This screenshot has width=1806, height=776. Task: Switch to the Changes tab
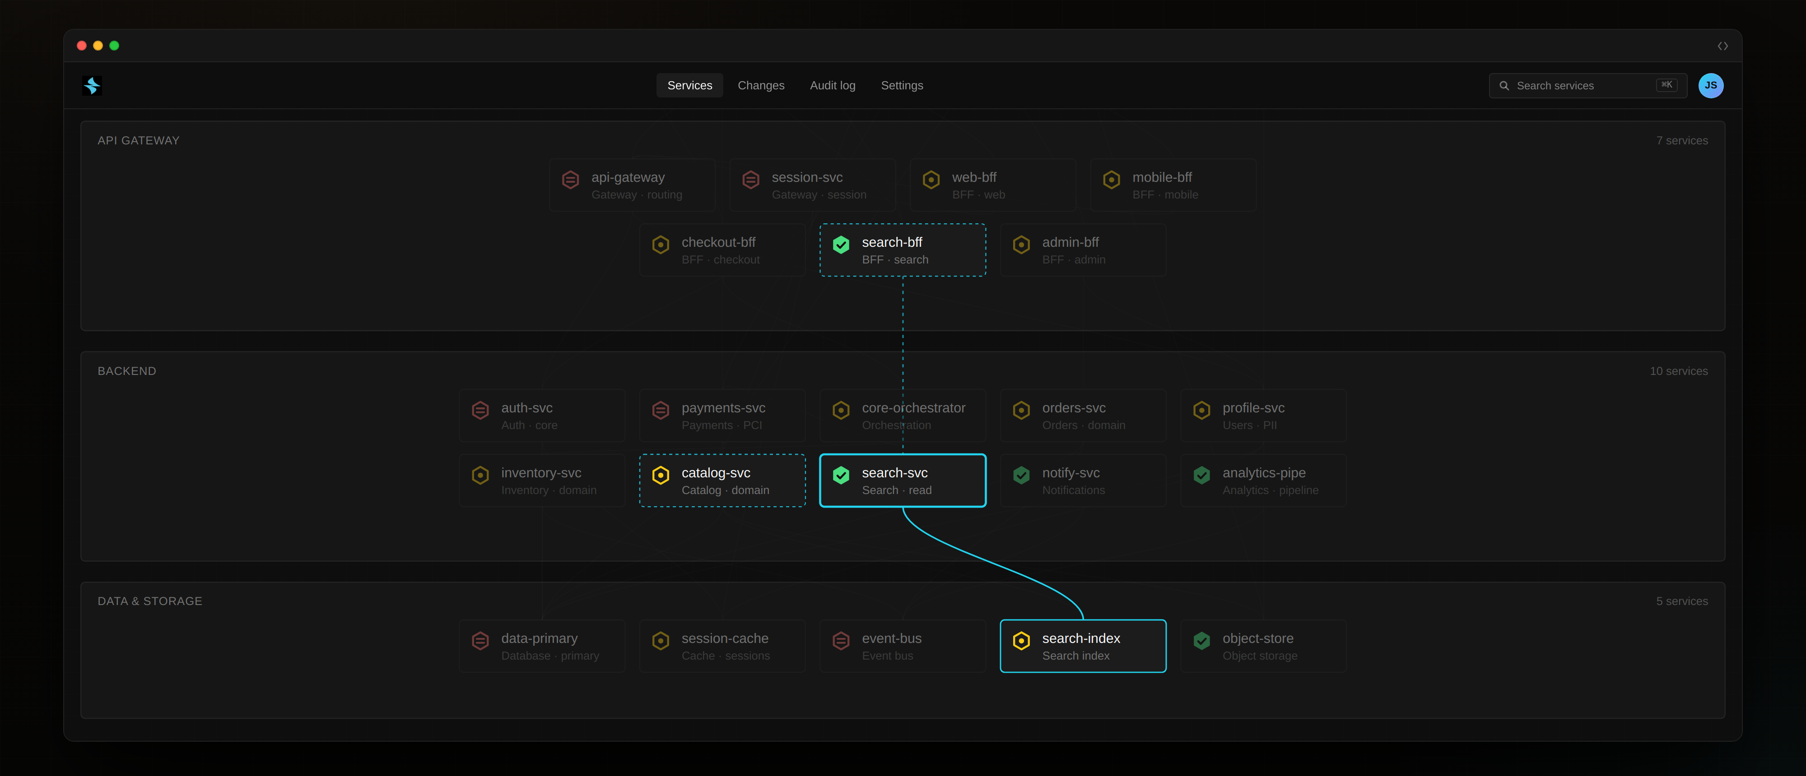(x=761, y=85)
